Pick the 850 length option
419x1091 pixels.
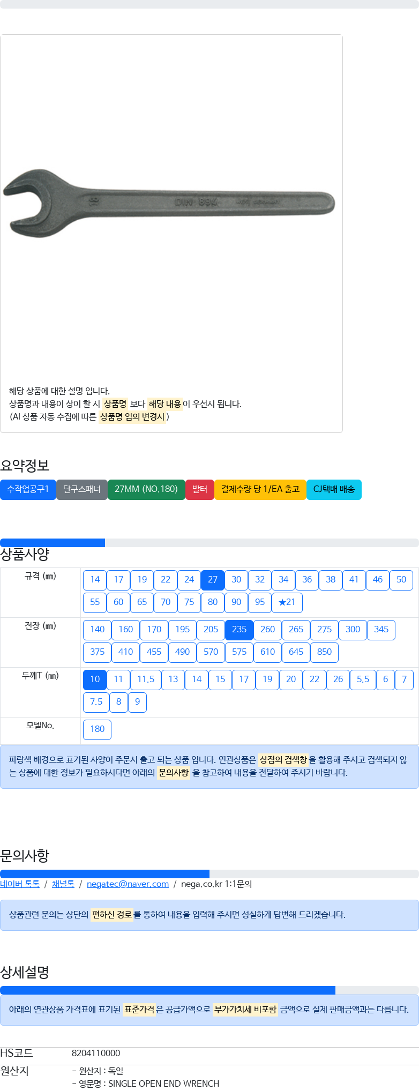[324, 652]
